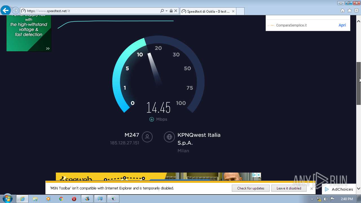Screen dimensions: 361x203
Task: Click the monitor-with-badge taskbar icon
Action: [x=100, y=199]
